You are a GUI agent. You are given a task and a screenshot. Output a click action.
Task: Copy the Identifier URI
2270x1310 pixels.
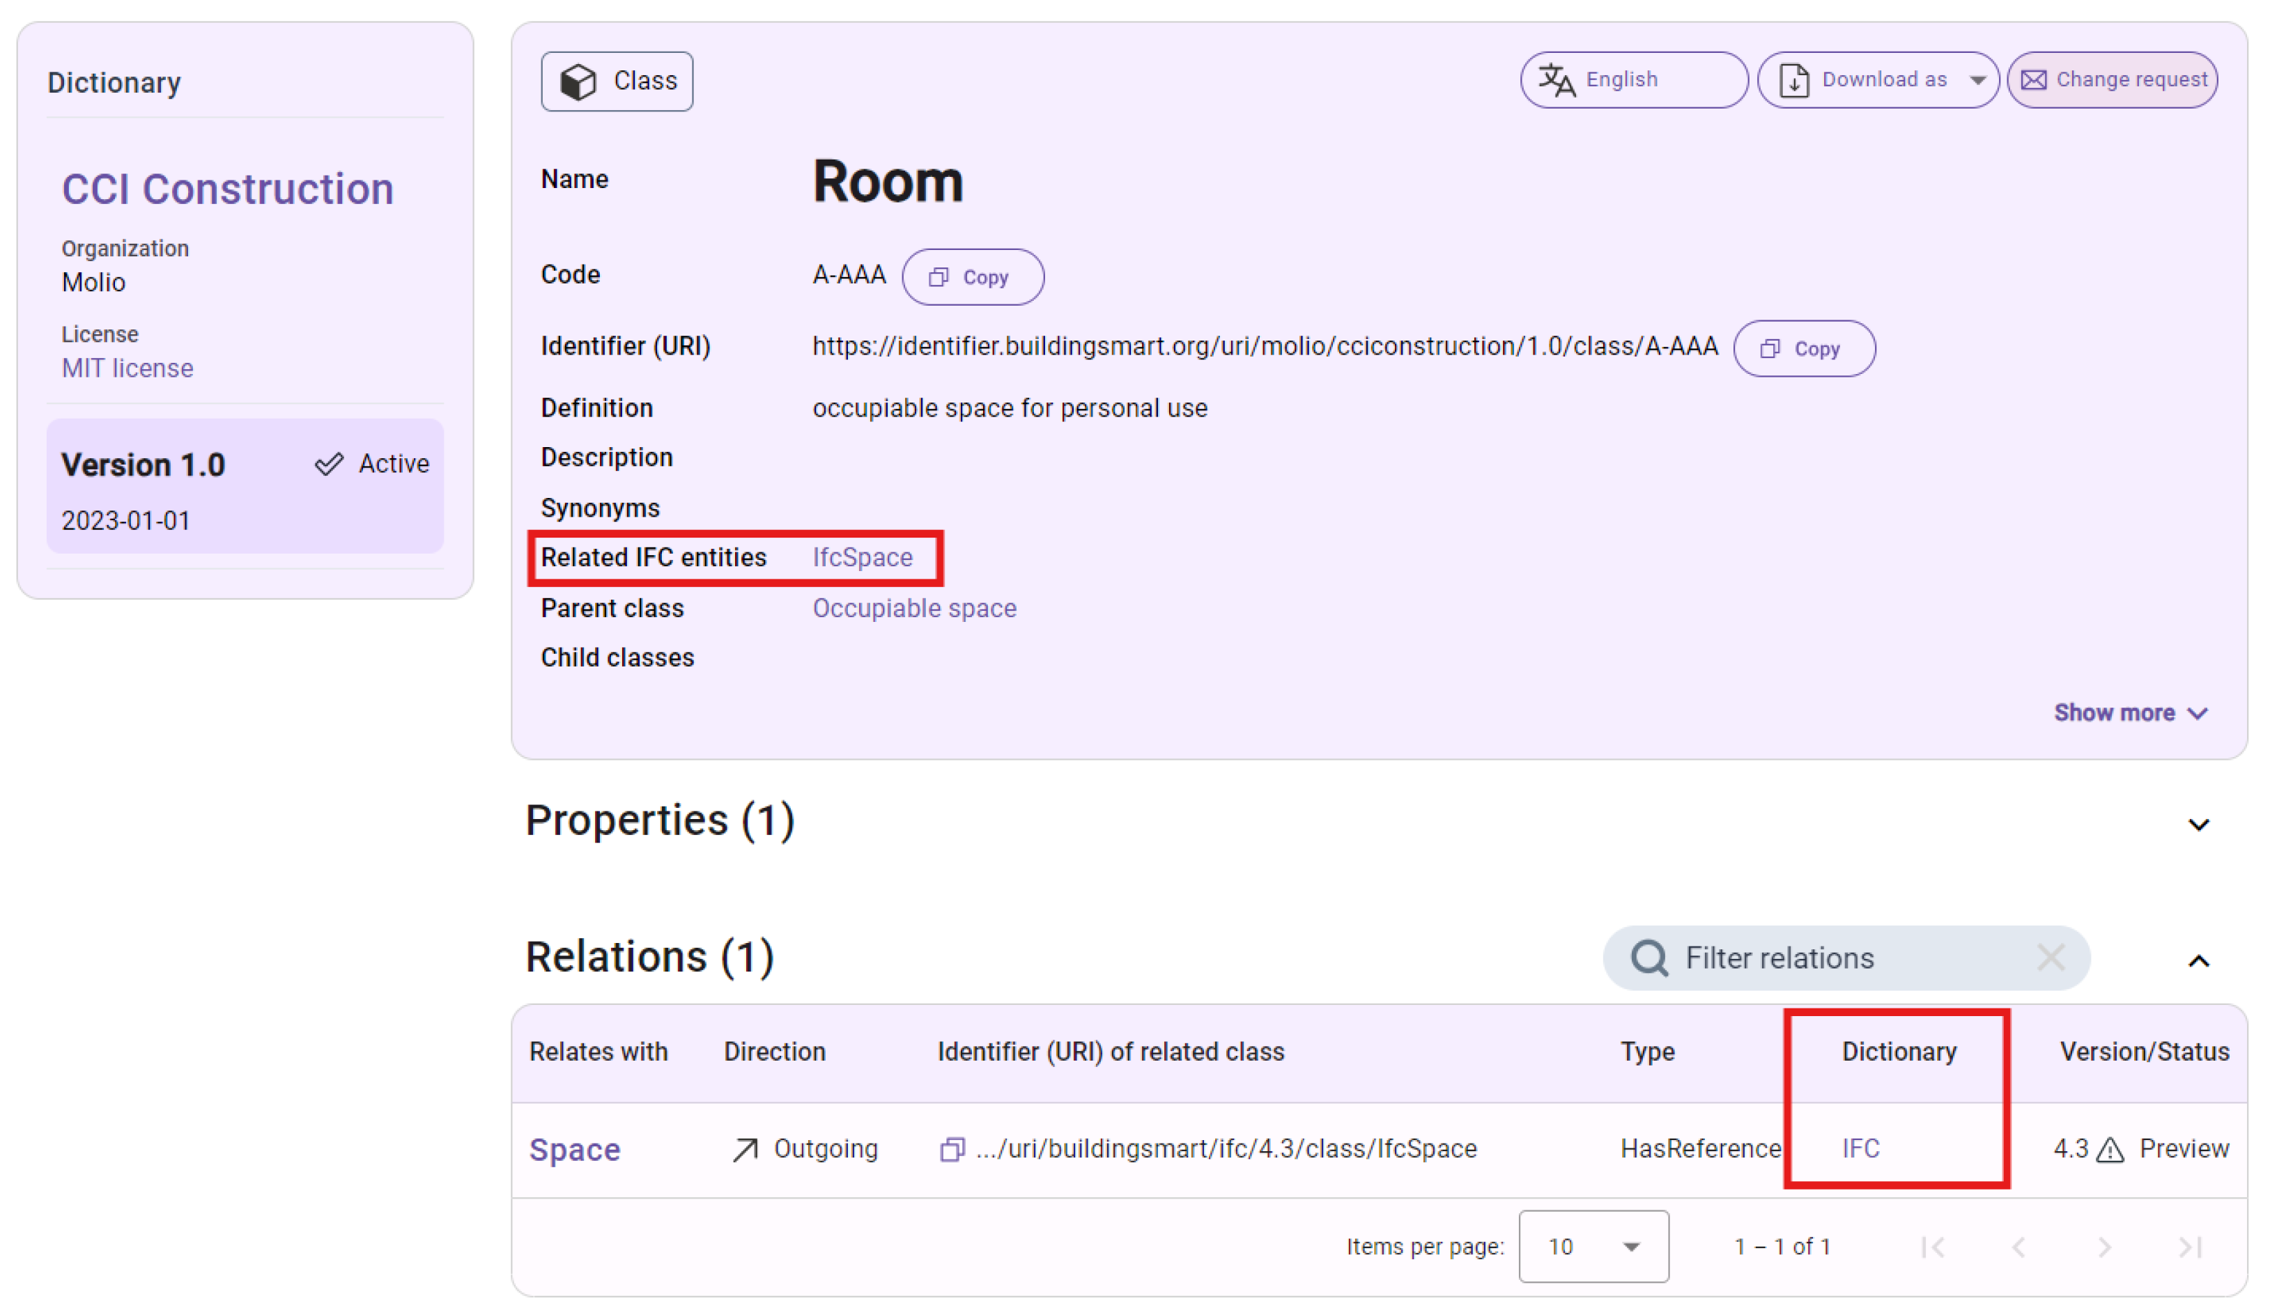pos(1804,349)
